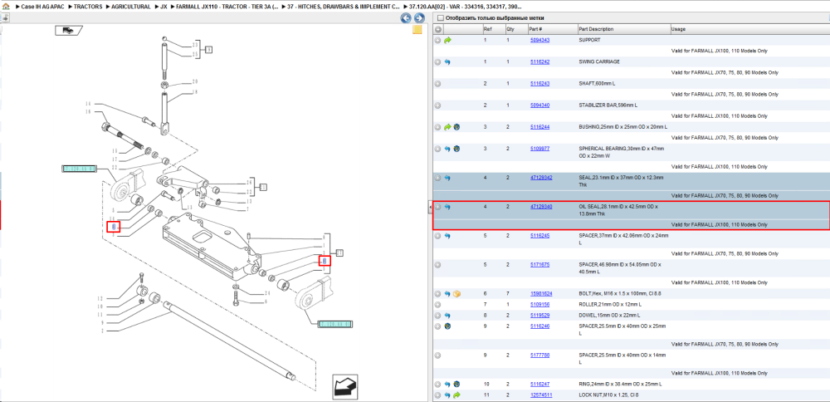Click the green arrow icon on the LOCK NUT row
830x402 pixels.
pos(456,395)
